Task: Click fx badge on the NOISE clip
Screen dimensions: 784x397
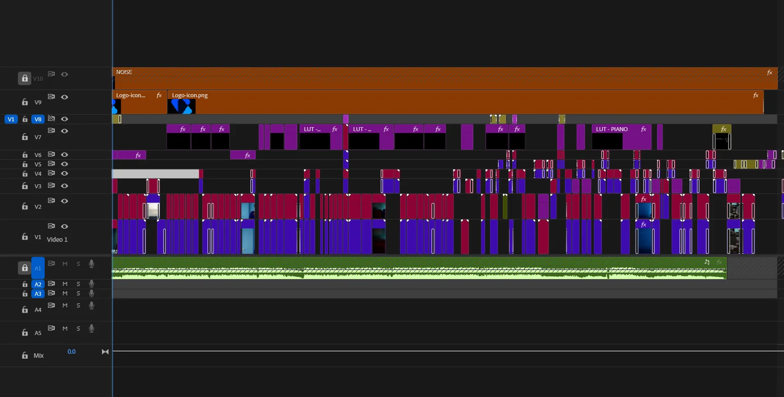Action: 770,72
